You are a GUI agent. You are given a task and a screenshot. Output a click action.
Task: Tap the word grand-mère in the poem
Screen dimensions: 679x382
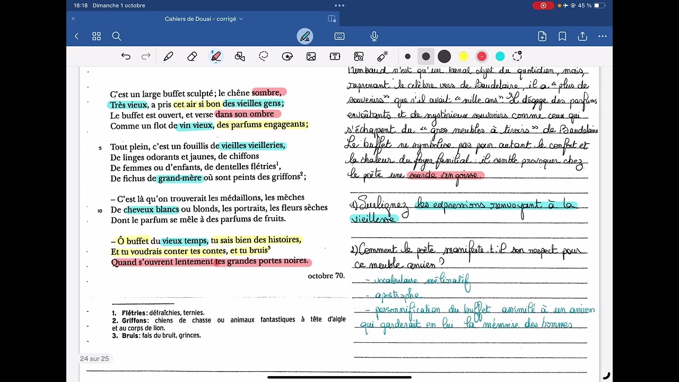pos(180,178)
